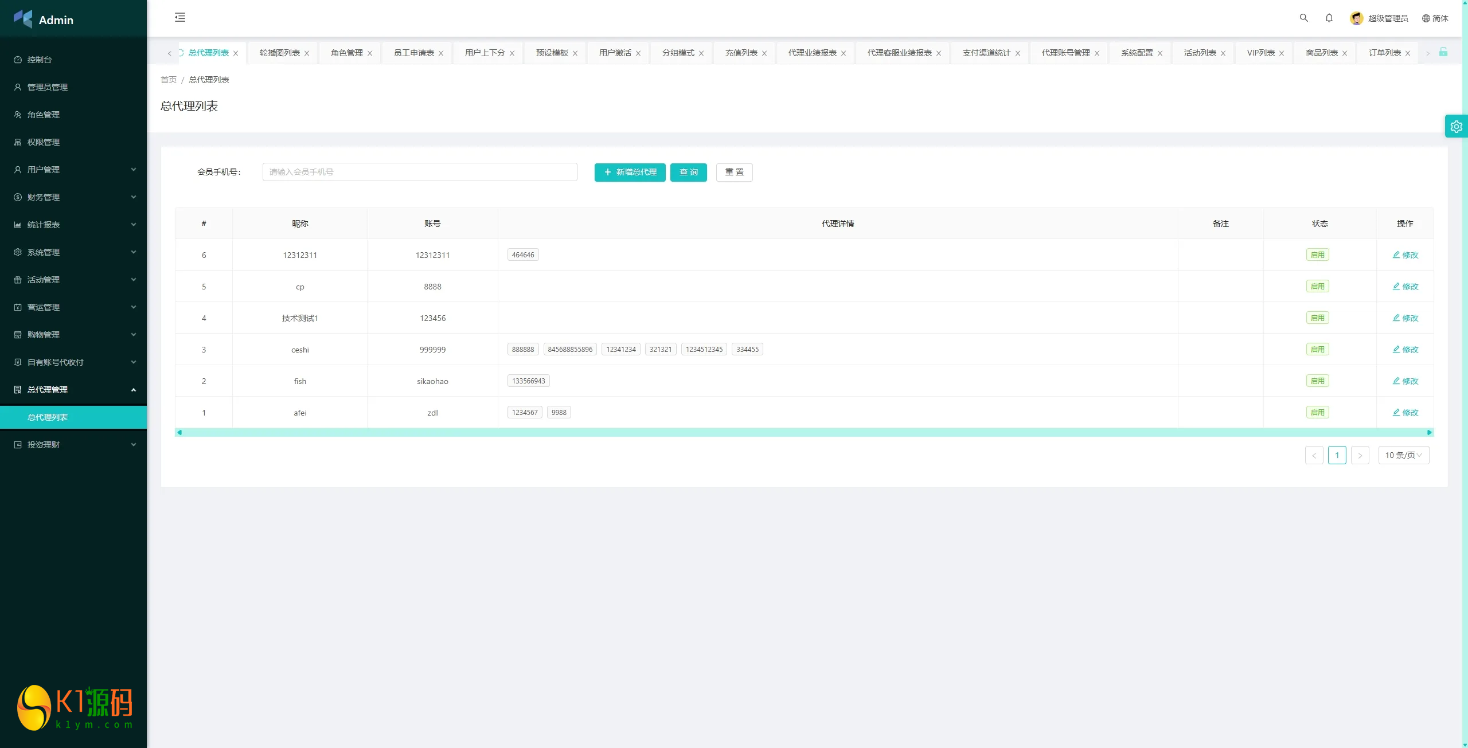The image size is (1468, 748).
Task: Click the 会员手机号 input field
Action: [420, 172]
